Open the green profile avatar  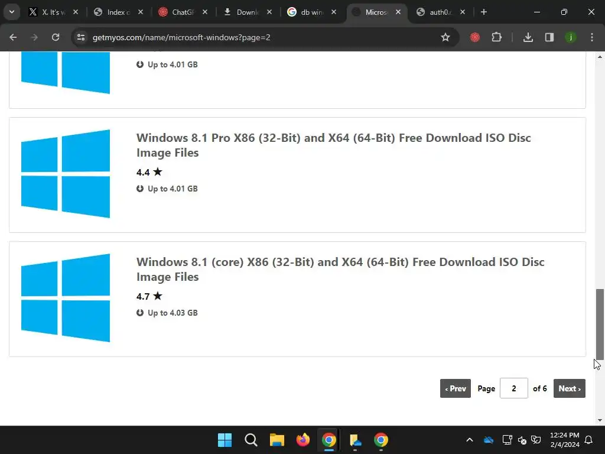(x=571, y=37)
